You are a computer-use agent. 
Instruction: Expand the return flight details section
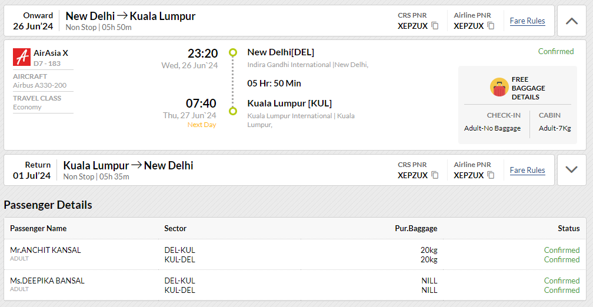pos(571,170)
